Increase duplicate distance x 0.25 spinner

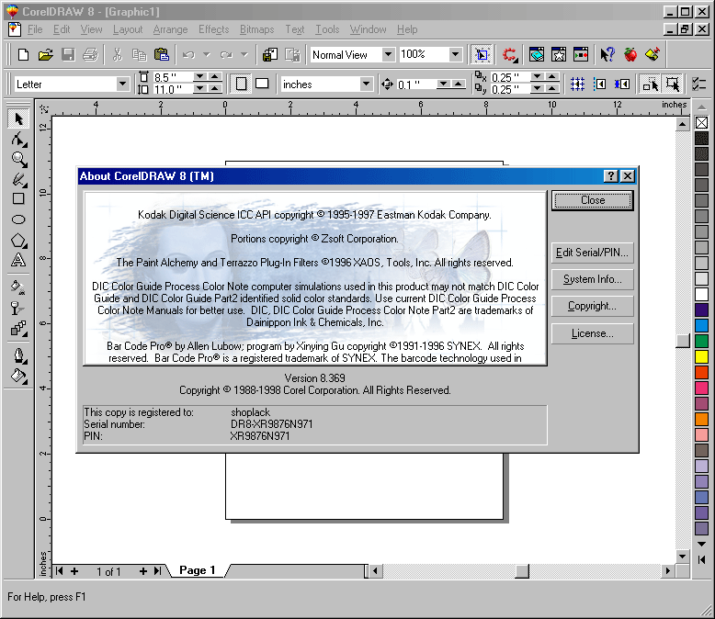pos(551,76)
